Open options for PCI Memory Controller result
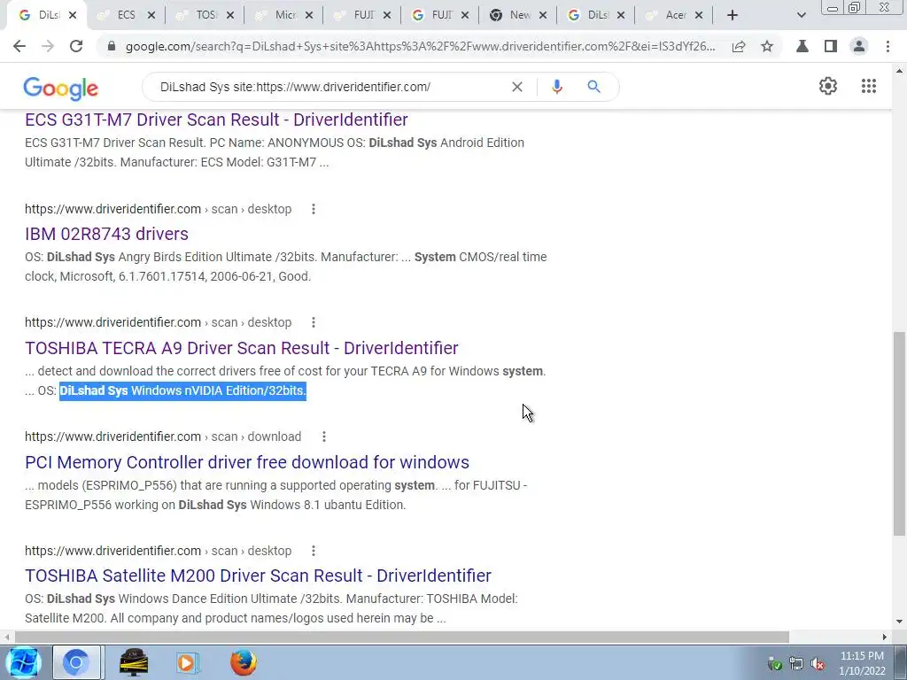Screen dimensions: 907x680 pos(324,437)
